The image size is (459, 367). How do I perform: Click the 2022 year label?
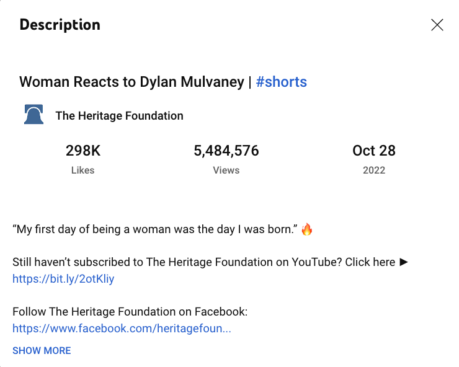click(374, 170)
